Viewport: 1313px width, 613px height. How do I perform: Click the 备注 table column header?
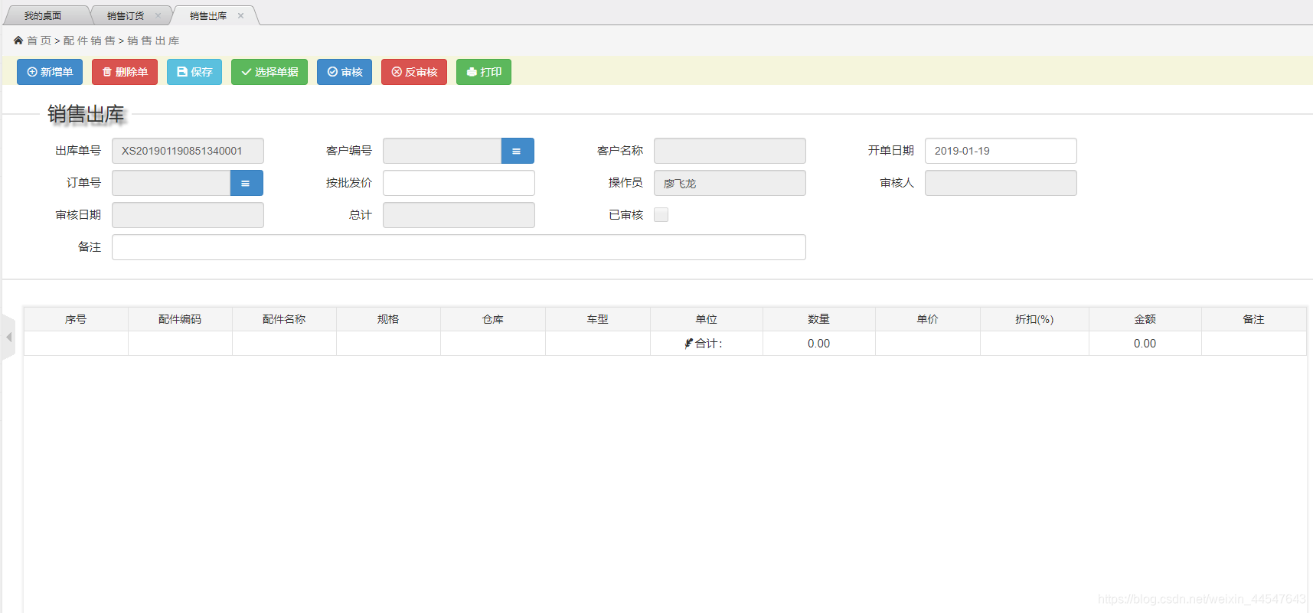[x=1254, y=319]
